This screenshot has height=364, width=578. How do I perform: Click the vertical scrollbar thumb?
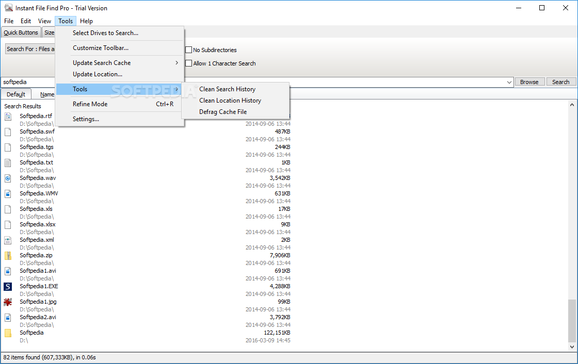click(572, 320)
